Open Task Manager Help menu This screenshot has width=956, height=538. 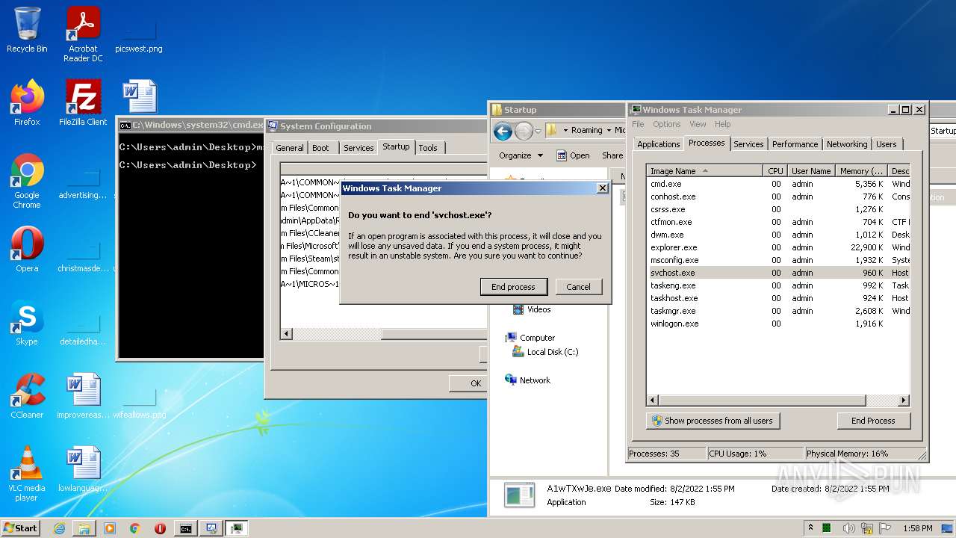(x=722, y=124)
